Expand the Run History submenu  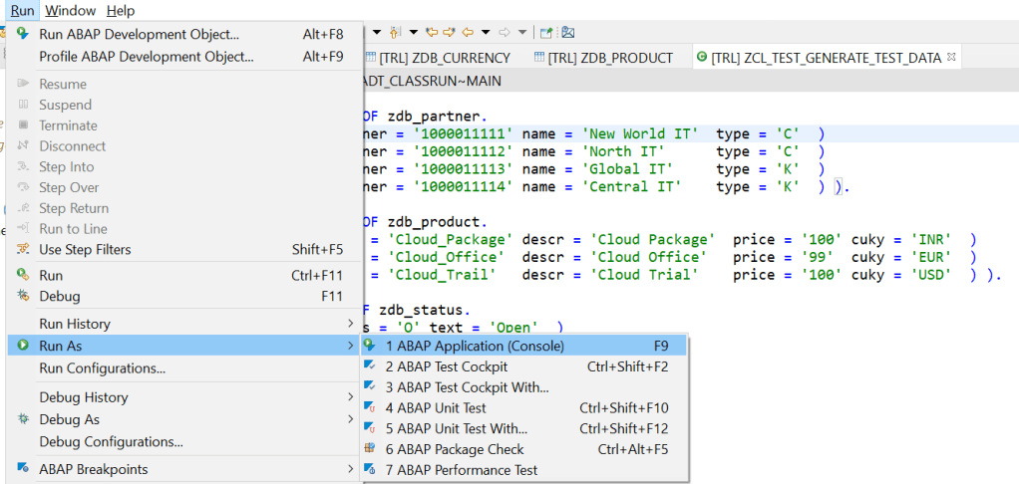click(x=350, y=324)
